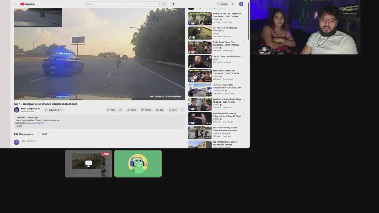The height and width of the screenshot is (213, 379).
Task: Create a Clip of the video
Action: (x=160, y=110)
